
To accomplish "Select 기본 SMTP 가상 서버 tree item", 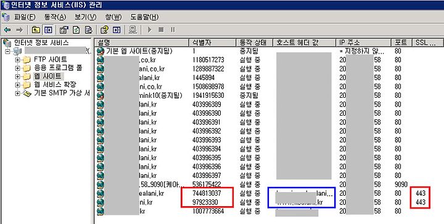I will click(x=62, y=93).
